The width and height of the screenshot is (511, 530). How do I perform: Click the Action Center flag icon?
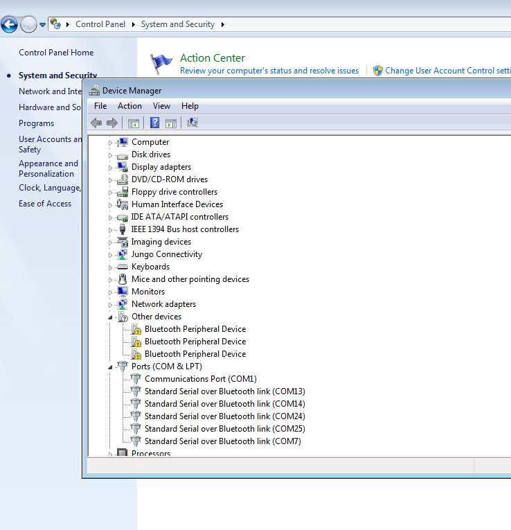tap(161, 64)
